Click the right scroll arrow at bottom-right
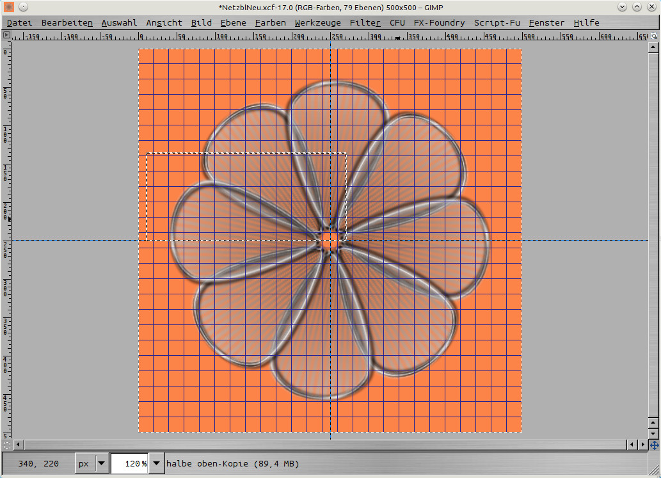Viewport: 661px width, 478px height. pyautogui.click(x=642, y=444)
